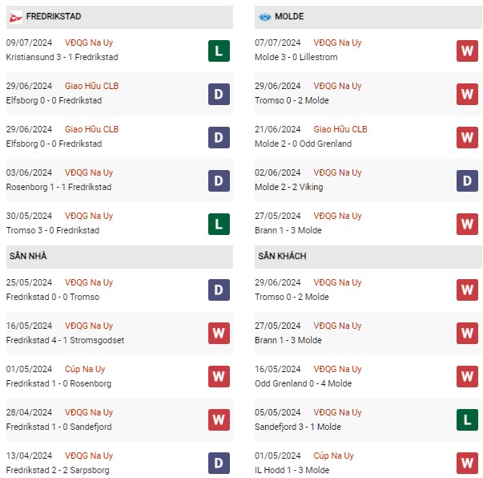Click the Molde club crest icon

[x=265, y=17]
